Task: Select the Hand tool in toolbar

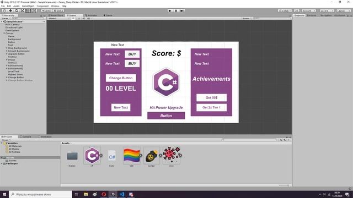Action: coord(4,11)
